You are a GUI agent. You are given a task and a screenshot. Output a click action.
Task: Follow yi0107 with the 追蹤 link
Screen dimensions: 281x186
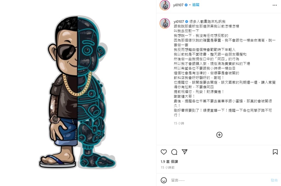[x=196, y=5]
